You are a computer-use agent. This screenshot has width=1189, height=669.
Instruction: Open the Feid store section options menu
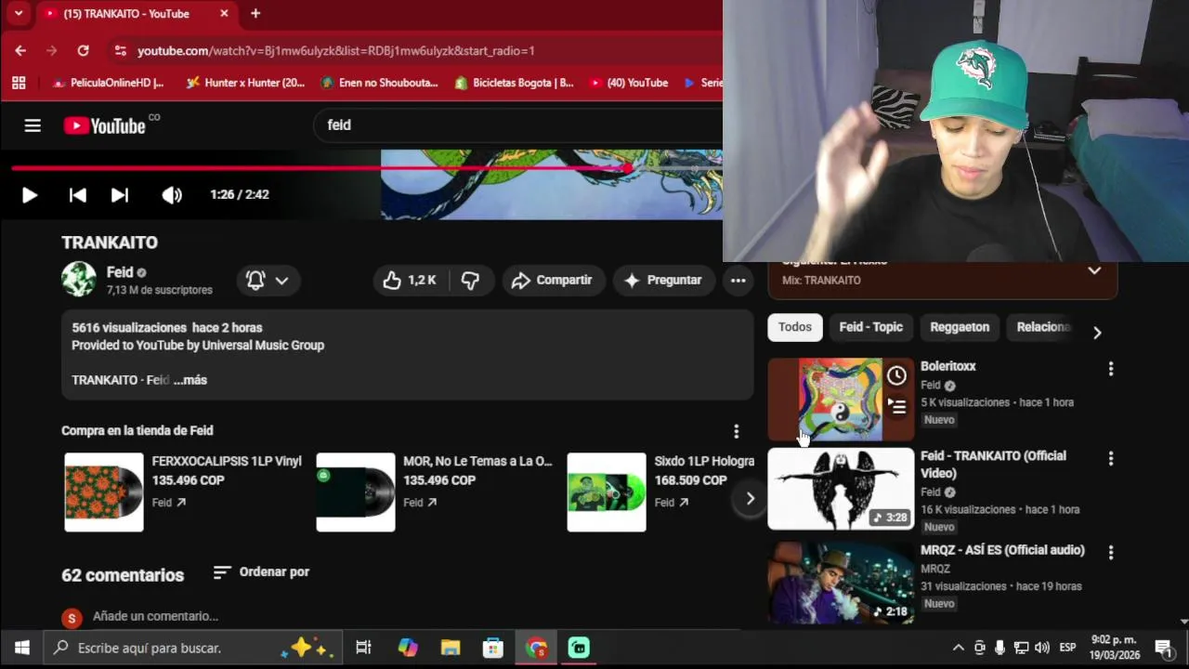(x=736, y=431)
